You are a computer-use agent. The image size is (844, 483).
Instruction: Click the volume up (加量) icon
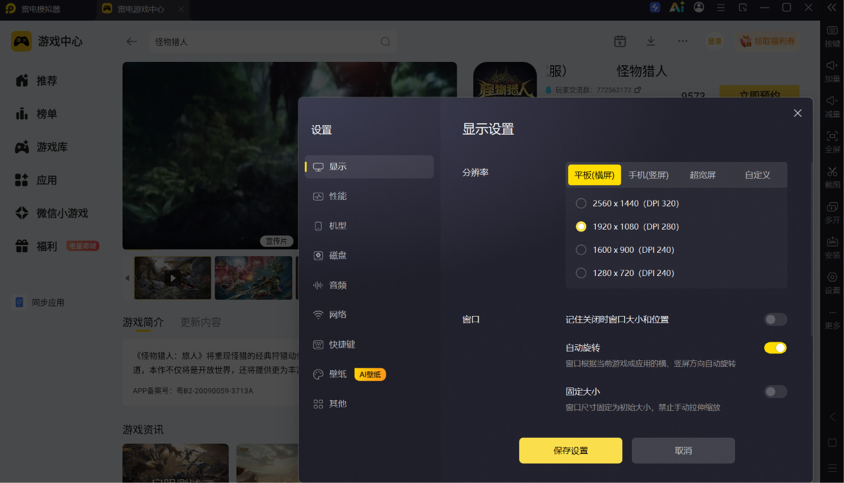click(x=832, y=65)
